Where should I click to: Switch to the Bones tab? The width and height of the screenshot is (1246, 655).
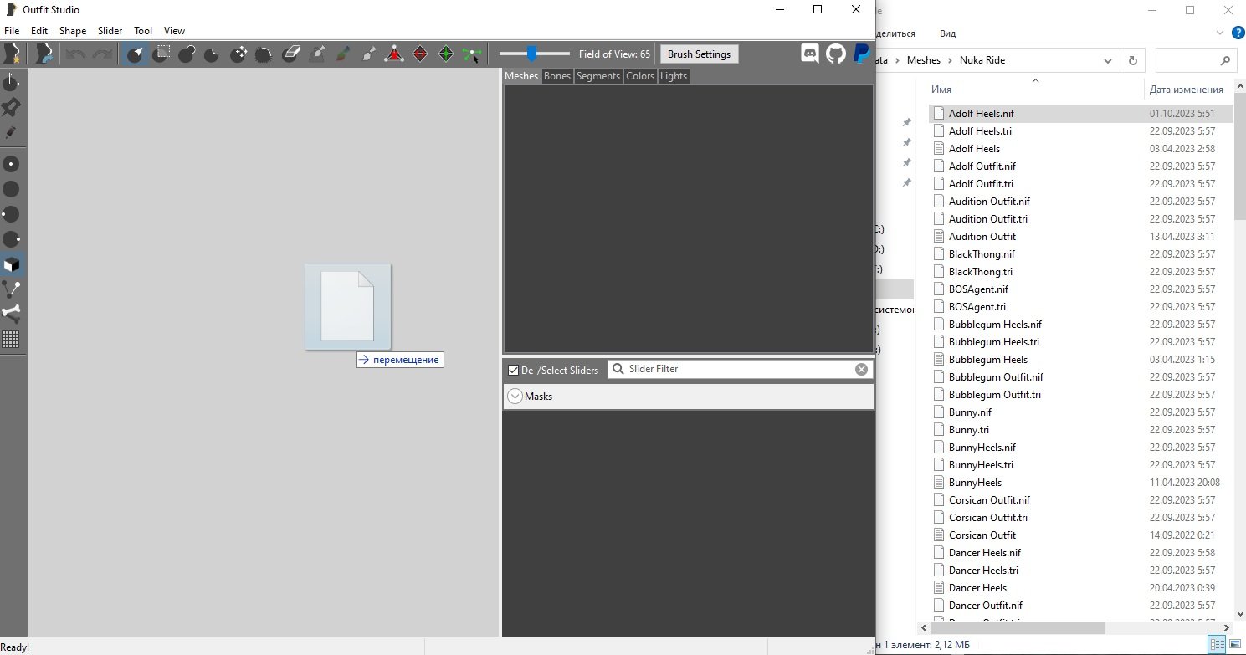[x=557, y=76]
